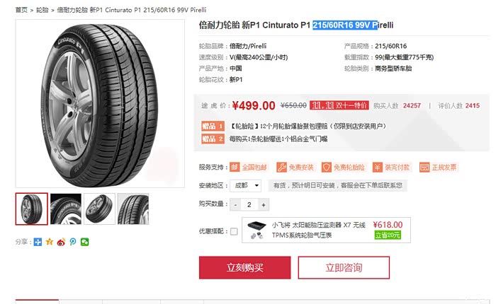496x304 pixels.
Task: Share to Weibo icon
Action: pyautogui.click(x=61, y=242)
